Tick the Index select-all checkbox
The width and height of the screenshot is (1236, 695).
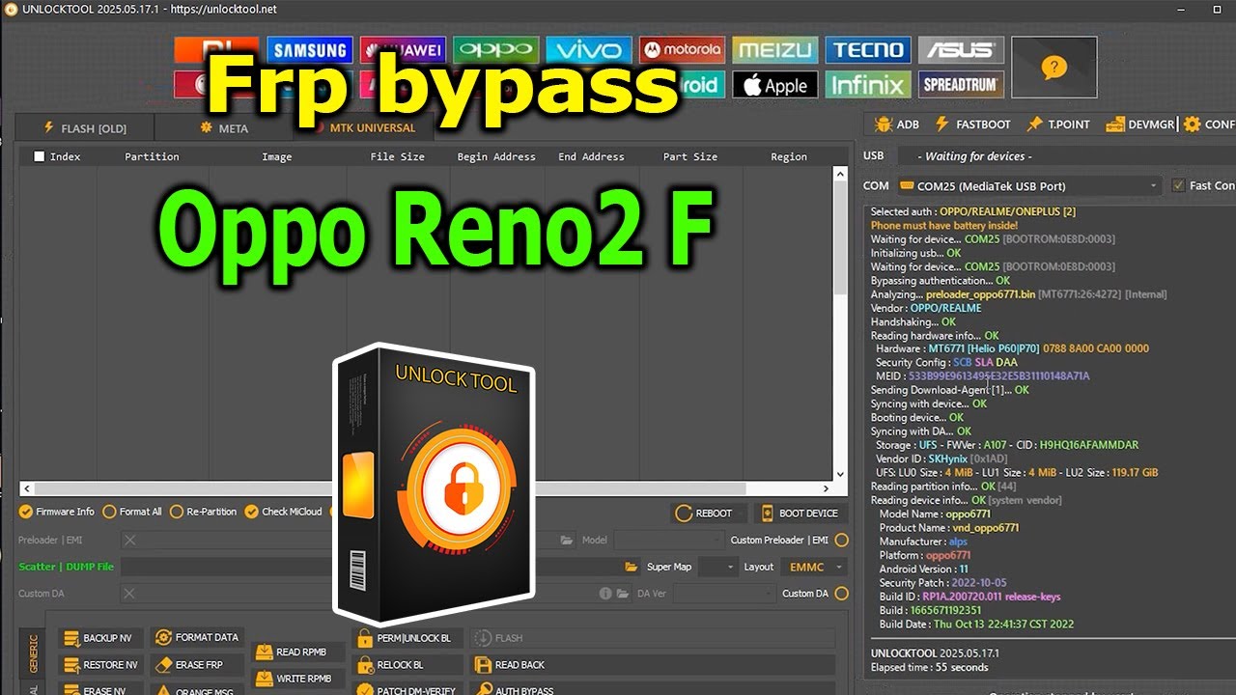tap(40, 156)
